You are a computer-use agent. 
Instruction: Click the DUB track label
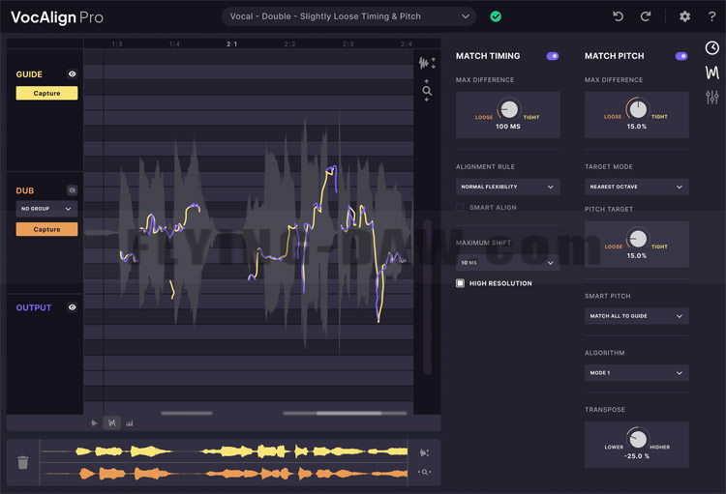pos(25,190)
